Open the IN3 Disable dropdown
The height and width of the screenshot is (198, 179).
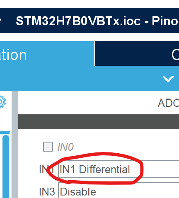click(x=119, y=191)
